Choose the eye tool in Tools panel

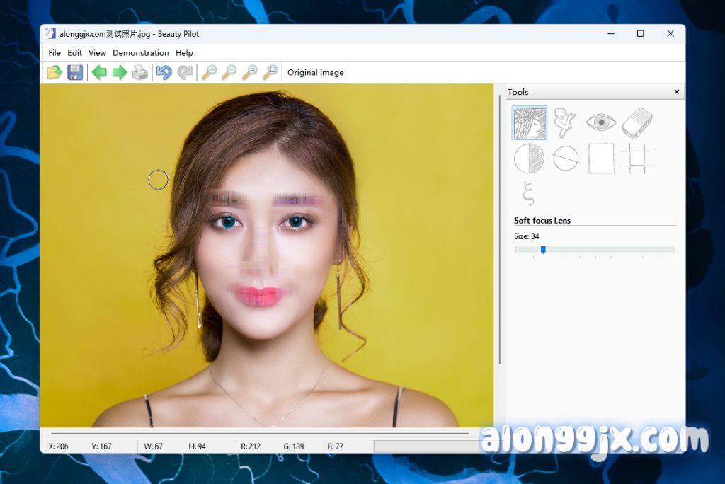[x=600, y=123]
